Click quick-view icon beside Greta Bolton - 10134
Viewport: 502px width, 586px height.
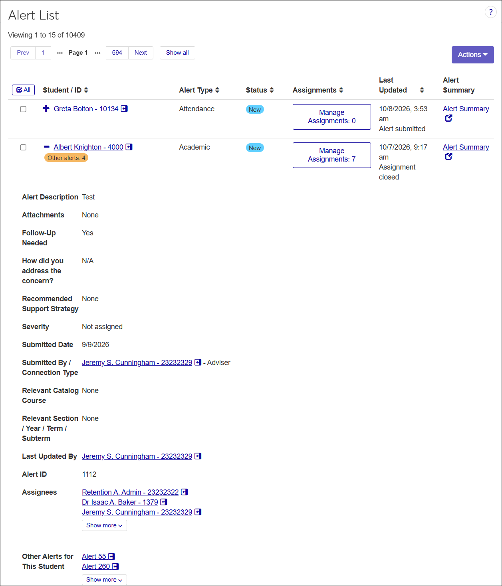click(124, 109)
